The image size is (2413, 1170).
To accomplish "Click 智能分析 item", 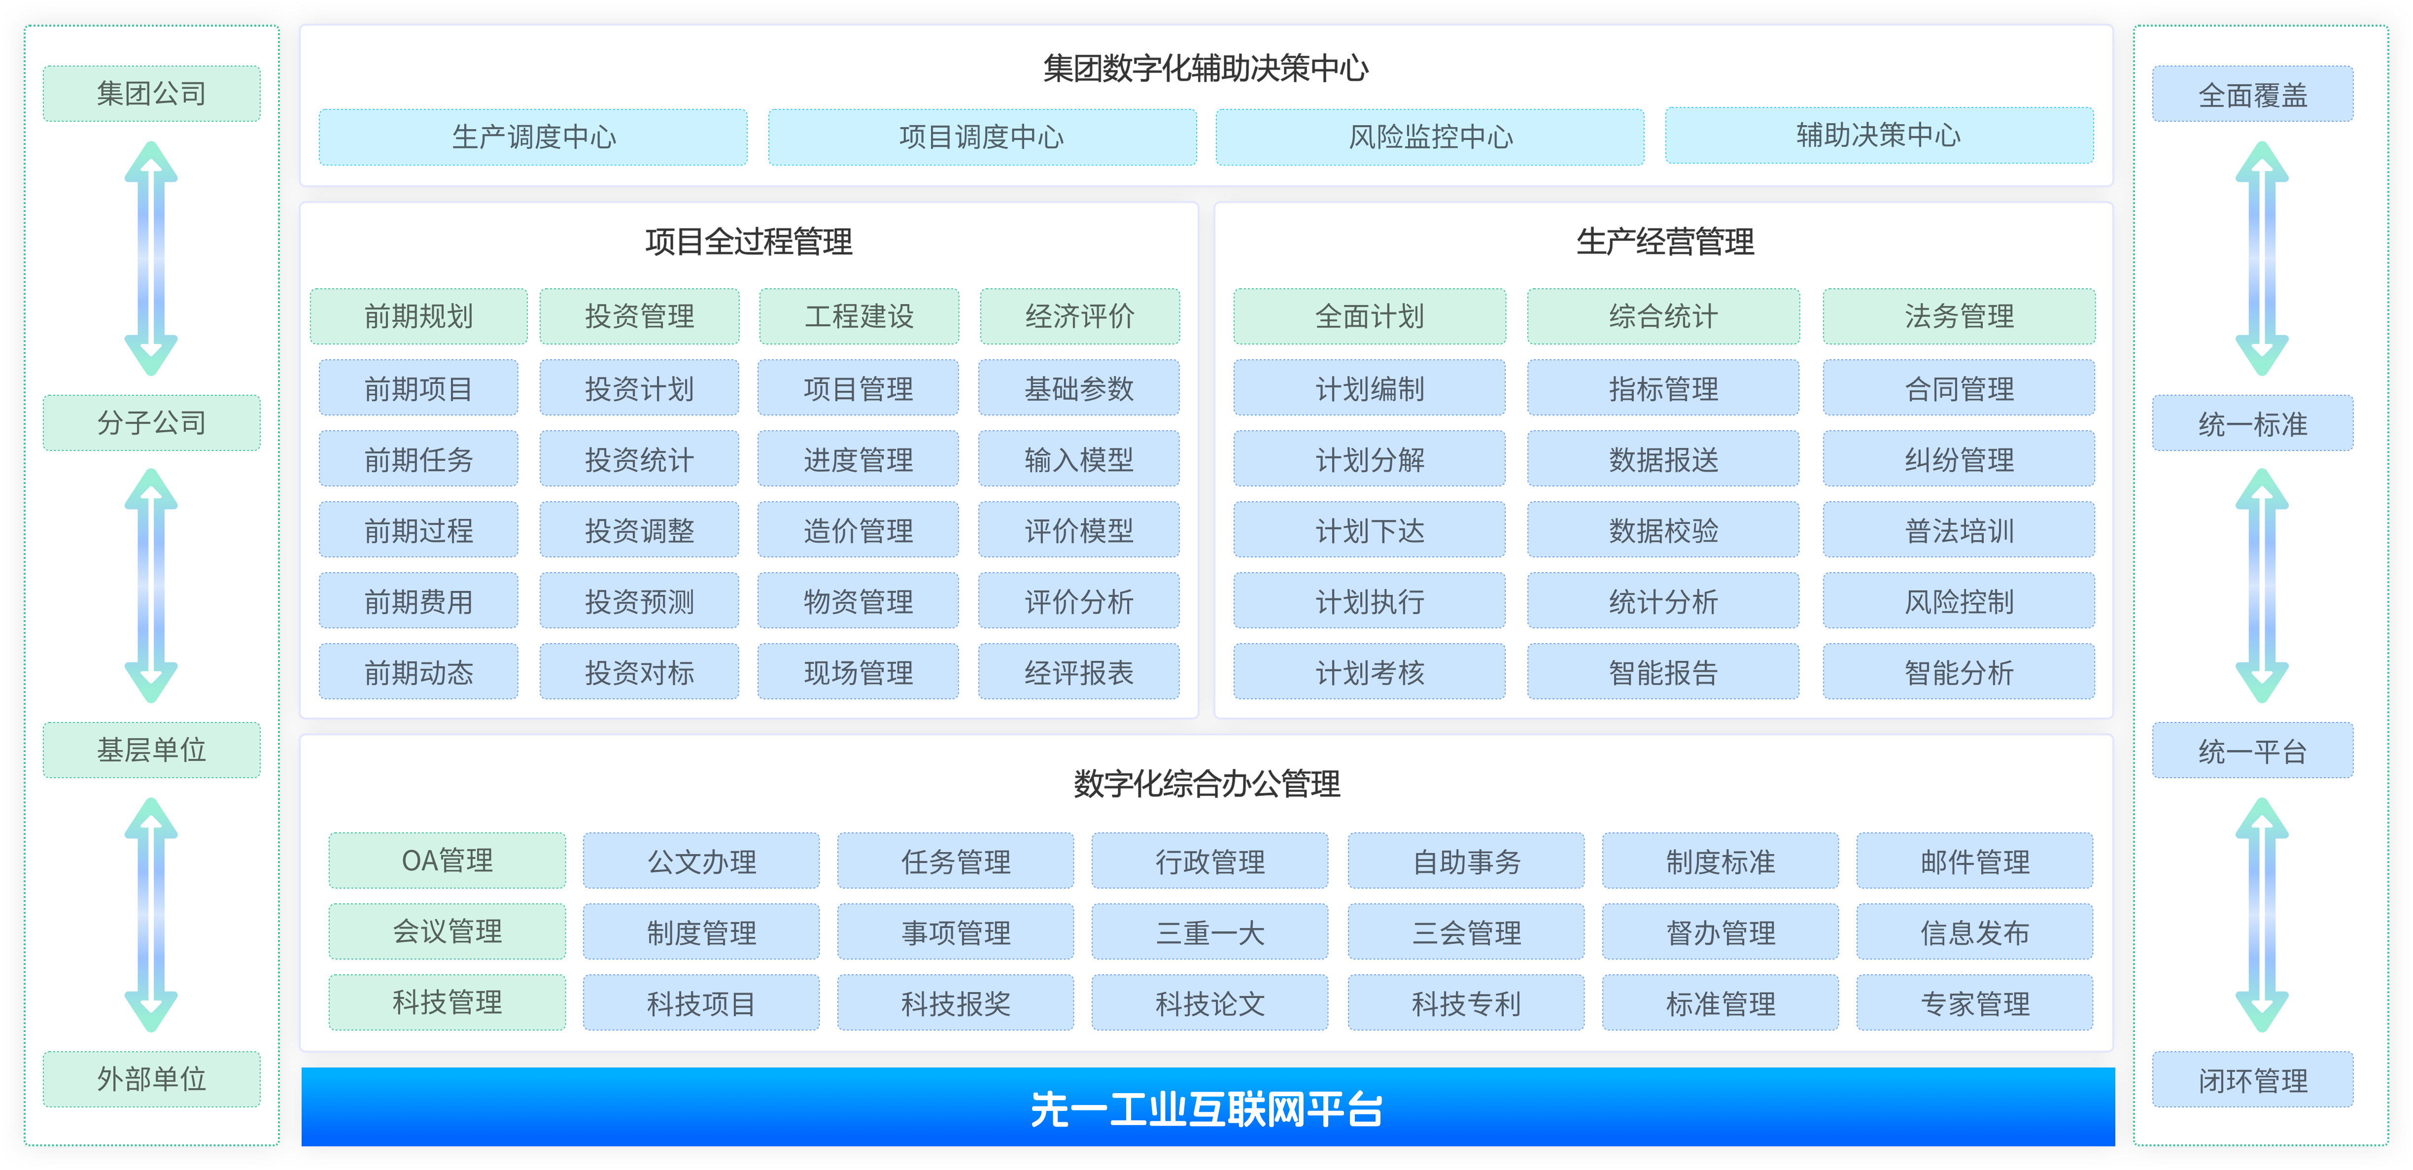I will (1959, 672).
